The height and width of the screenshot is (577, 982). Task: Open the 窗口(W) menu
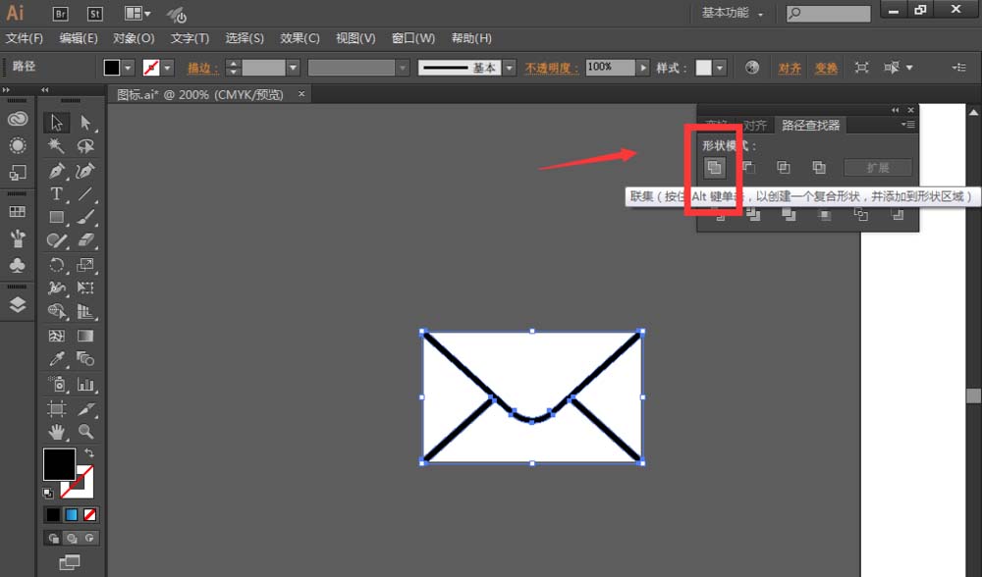(412, 38)
